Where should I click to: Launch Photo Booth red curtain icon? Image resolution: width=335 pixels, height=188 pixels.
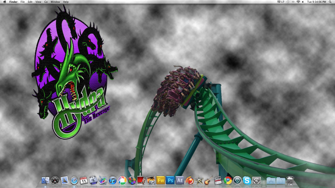141,180
